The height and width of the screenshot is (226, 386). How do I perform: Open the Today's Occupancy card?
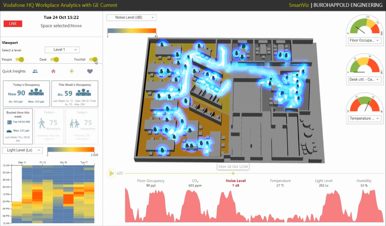point(26,93)
